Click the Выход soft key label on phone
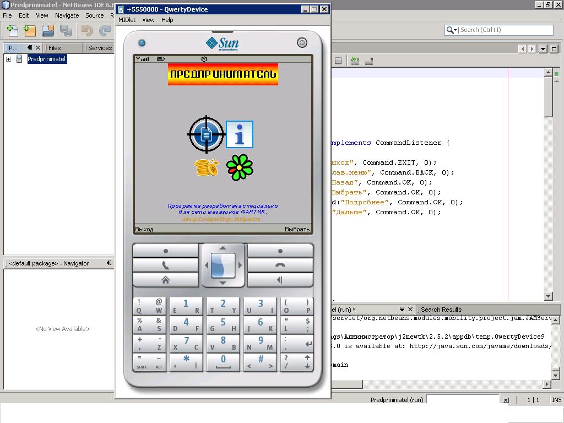The height and width of the screenshot is (423, 564). click(144, 229)
